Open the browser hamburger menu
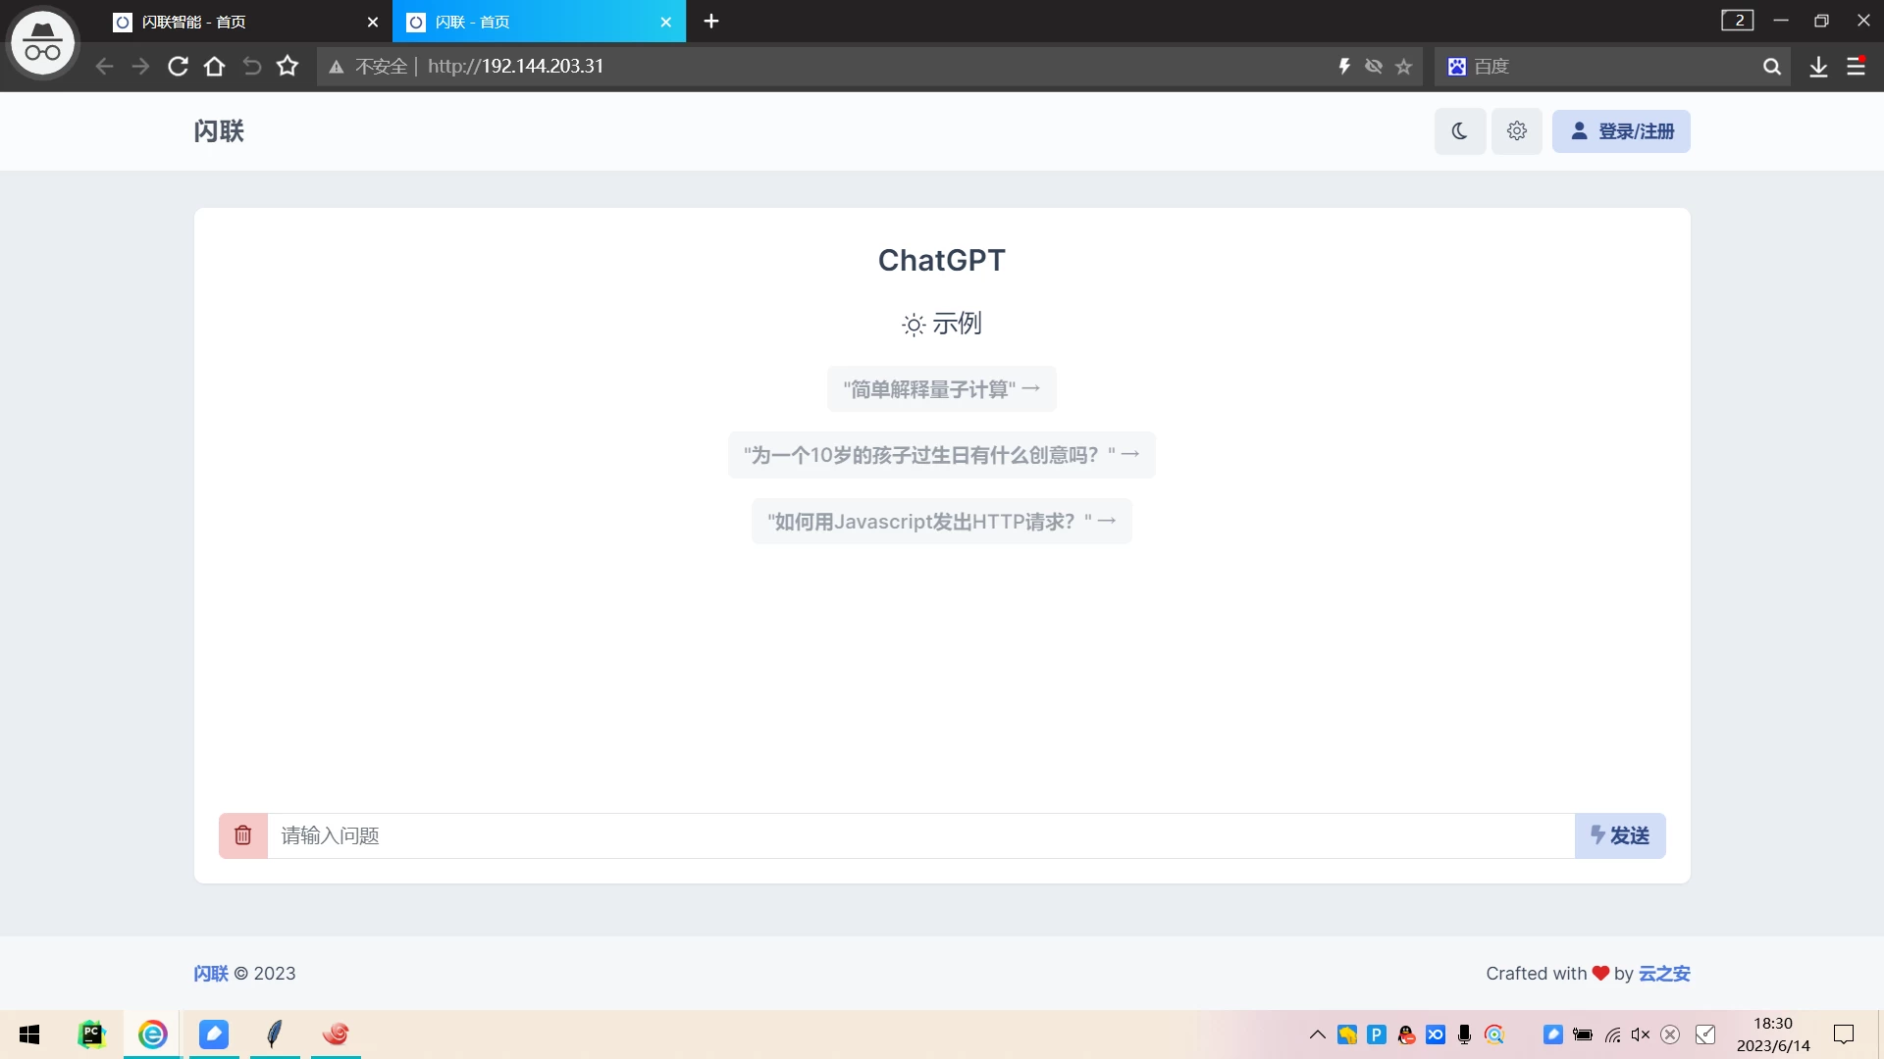Image resolution: width=1884 pixels, height=1059 pixels. 1857,67
